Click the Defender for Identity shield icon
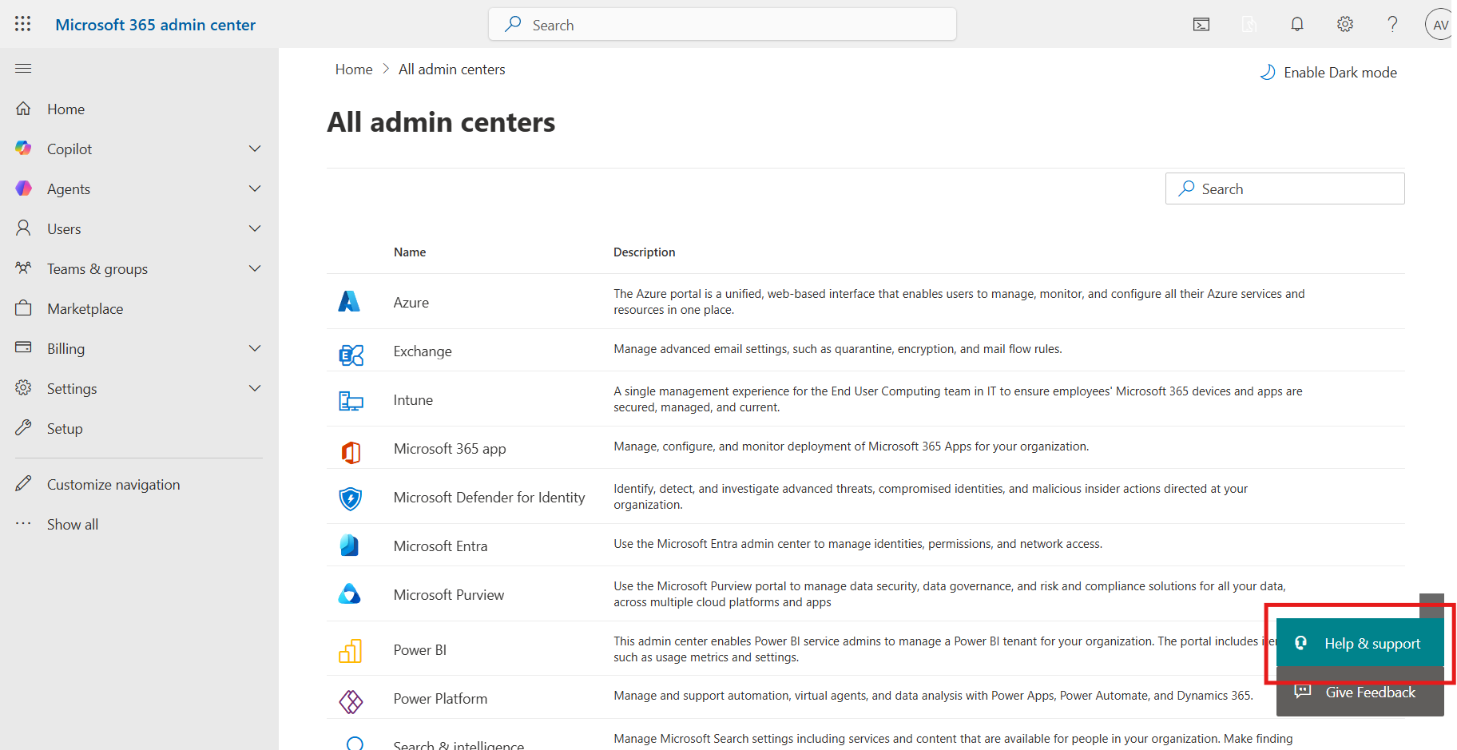Image resolution: width=1457 pixels, height=750 pixels. [351, 499]
